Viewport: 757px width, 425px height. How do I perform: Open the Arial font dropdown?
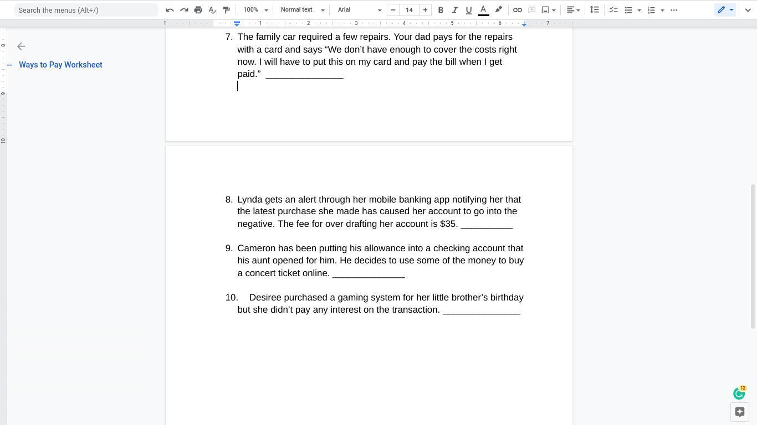coord(360,10)
